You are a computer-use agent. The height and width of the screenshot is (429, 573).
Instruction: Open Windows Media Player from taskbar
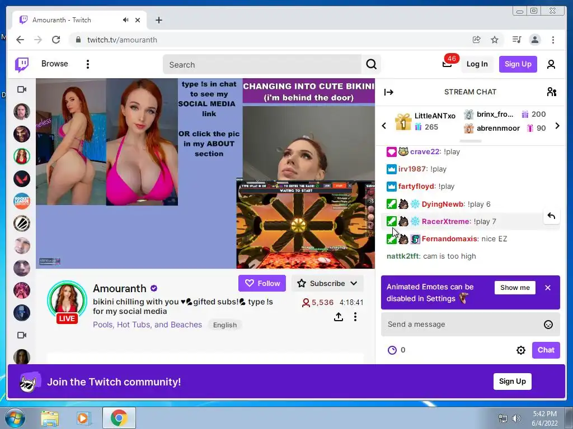83,418
